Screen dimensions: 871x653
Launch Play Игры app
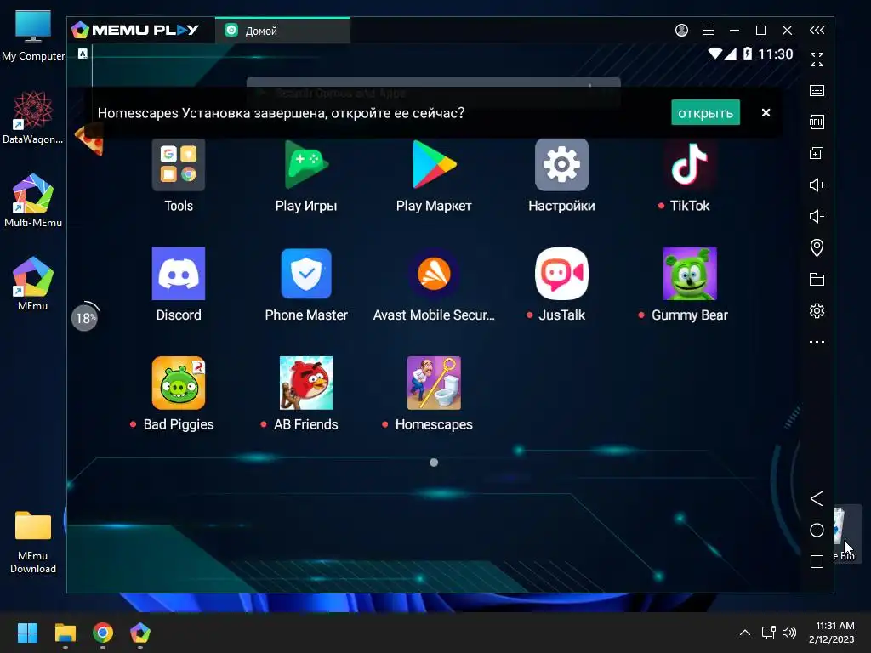coord(306,164)
